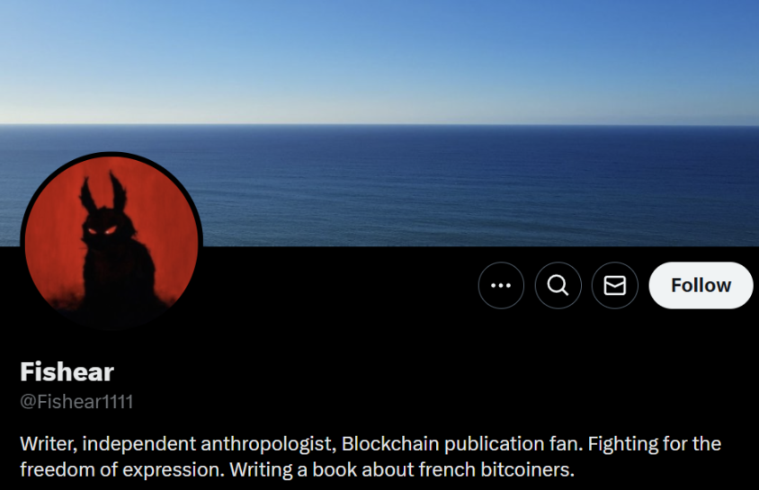The image size is (759, 490).
Task: Search this profile's posts
Action: [x=558, y=285]
